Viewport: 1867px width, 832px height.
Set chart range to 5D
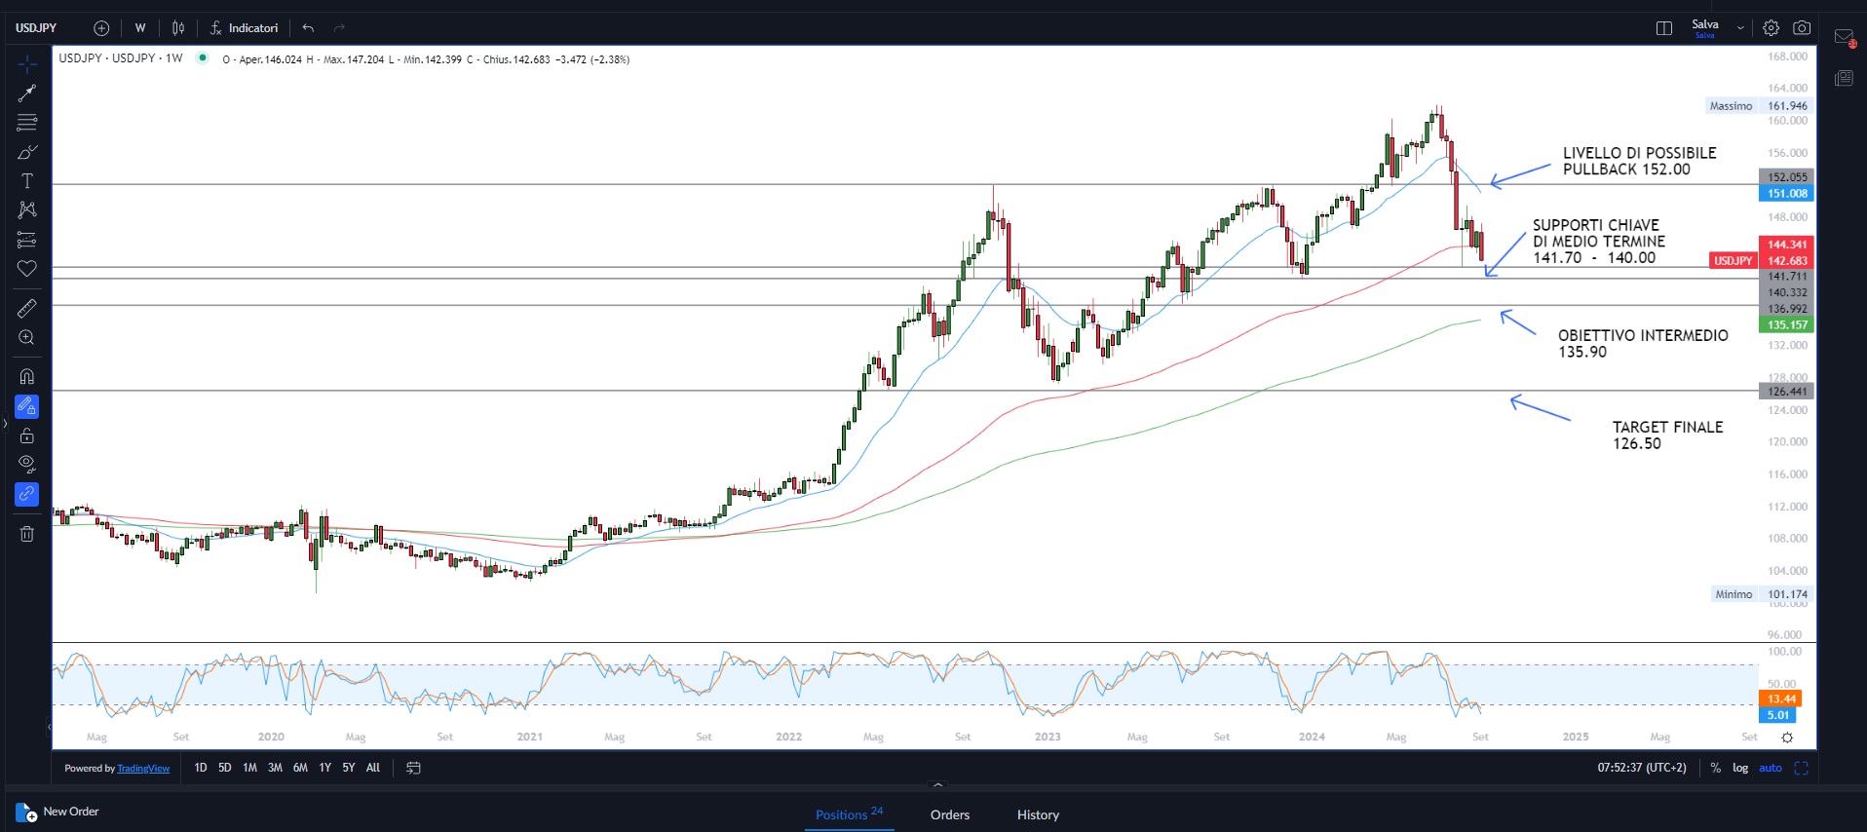225,768
